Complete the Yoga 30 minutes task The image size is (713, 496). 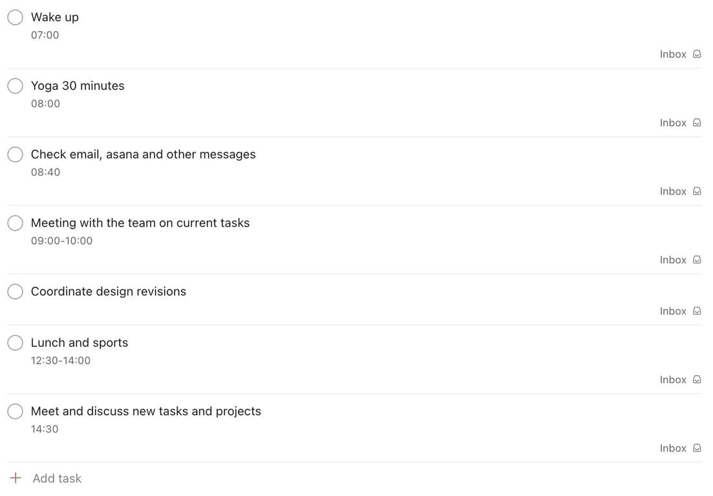click(x=15, y=86)
